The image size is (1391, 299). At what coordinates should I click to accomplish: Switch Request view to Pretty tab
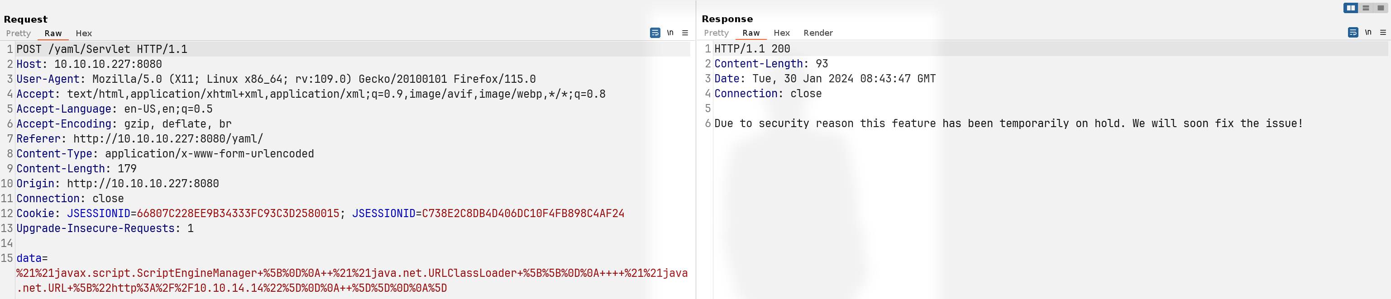pyautogui.click(x=19, y=33)
